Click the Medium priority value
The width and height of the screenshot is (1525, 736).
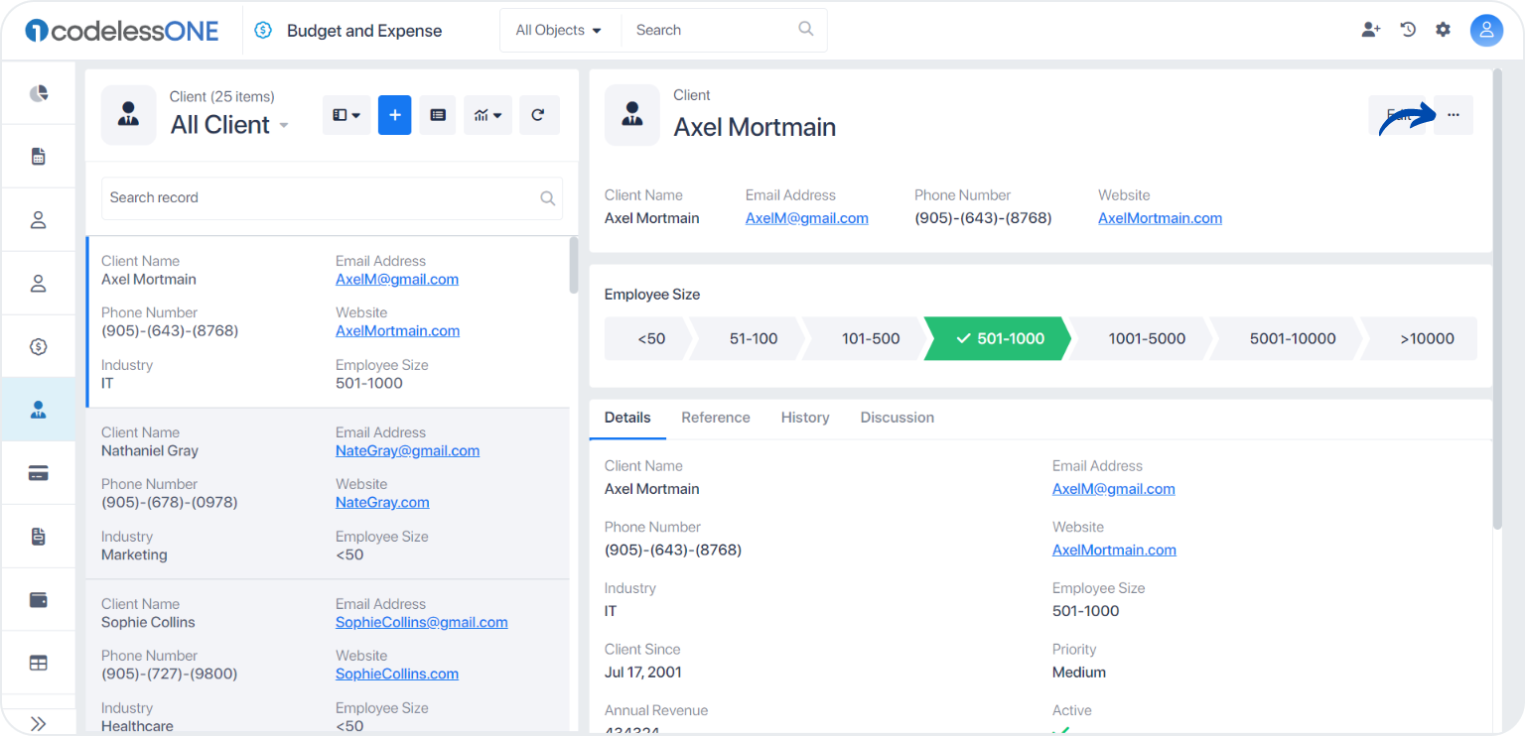pyautogui.click(x=1079, y=673)
